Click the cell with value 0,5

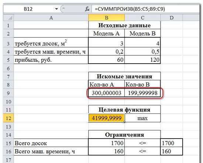tap(142, 51)
